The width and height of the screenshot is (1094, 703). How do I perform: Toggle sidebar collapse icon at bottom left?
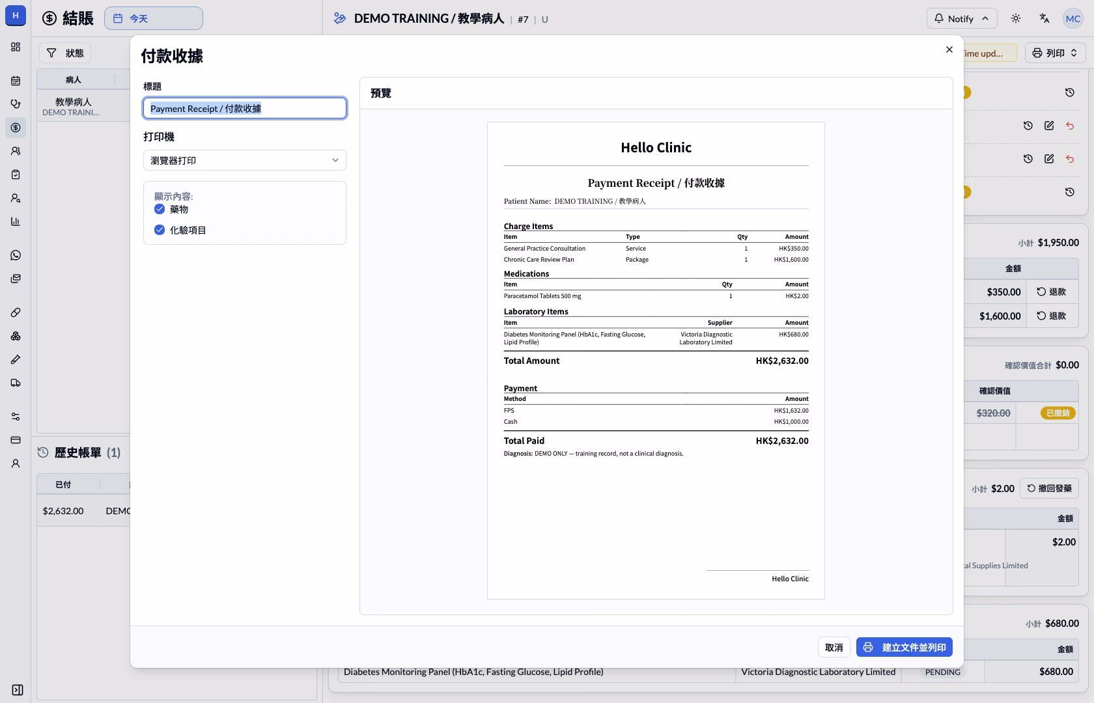[x=18, y=690]
